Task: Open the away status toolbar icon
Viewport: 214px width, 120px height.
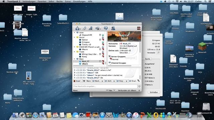Action: pyautogui.click(x=78, y=28)
